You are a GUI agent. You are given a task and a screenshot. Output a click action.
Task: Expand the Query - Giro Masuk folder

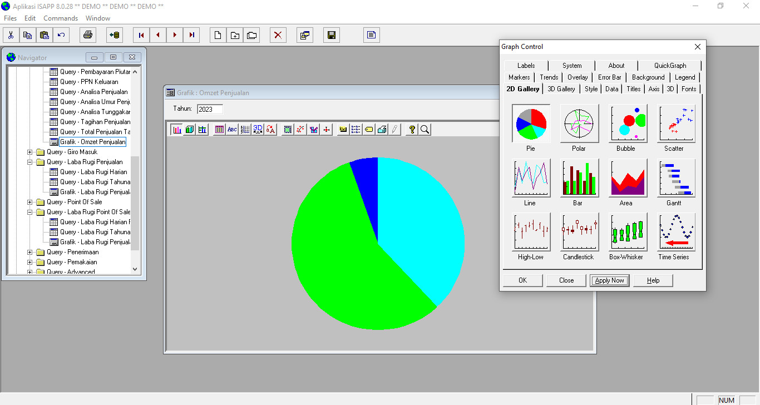(x=30, y=152)
